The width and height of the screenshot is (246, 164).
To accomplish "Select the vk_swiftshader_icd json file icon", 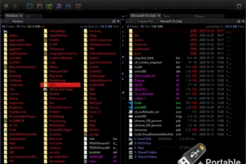I will (x=131, y=112).
